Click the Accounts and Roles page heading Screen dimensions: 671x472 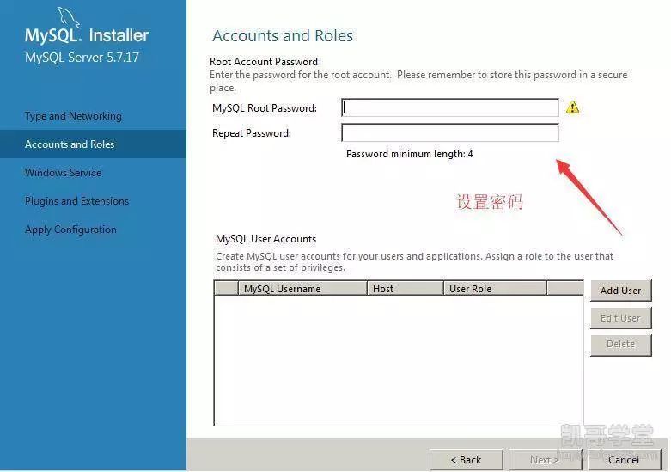(283, 35)
